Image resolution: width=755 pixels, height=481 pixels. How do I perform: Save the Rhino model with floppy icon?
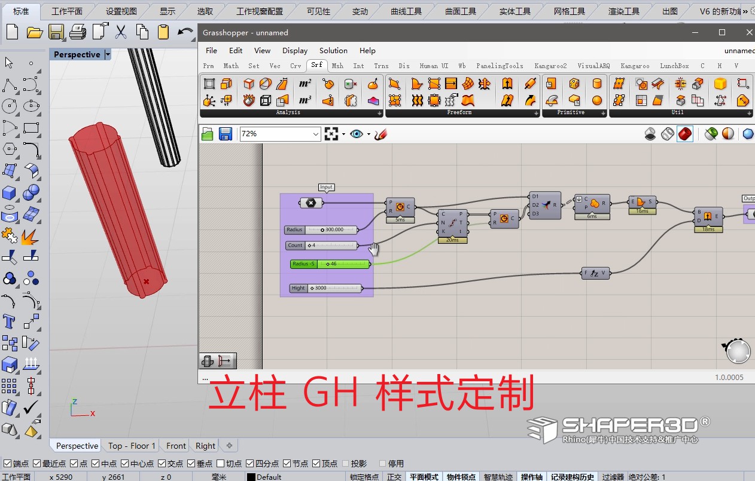(x=56, y=32)
